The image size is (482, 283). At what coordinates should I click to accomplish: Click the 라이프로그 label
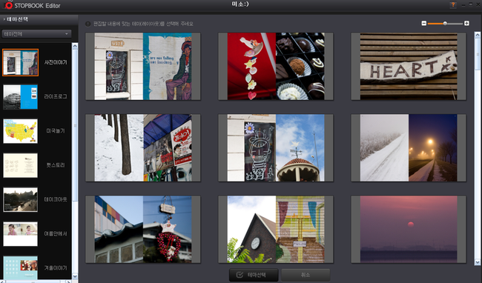coord(56,96)
